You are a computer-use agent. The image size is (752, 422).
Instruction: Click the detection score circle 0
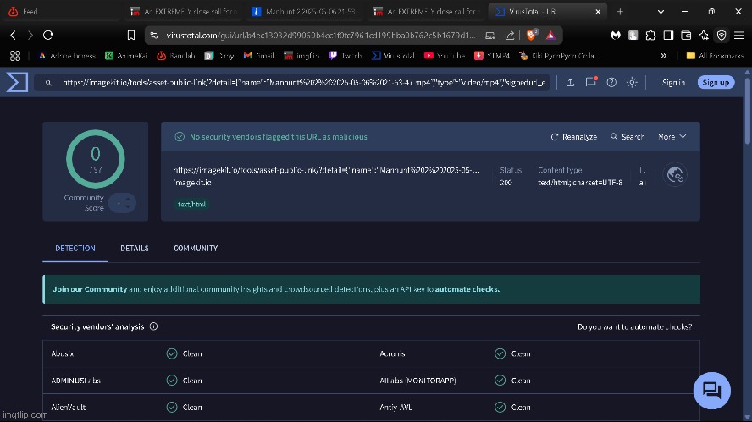pyautogui.click(x=96, y=159)
